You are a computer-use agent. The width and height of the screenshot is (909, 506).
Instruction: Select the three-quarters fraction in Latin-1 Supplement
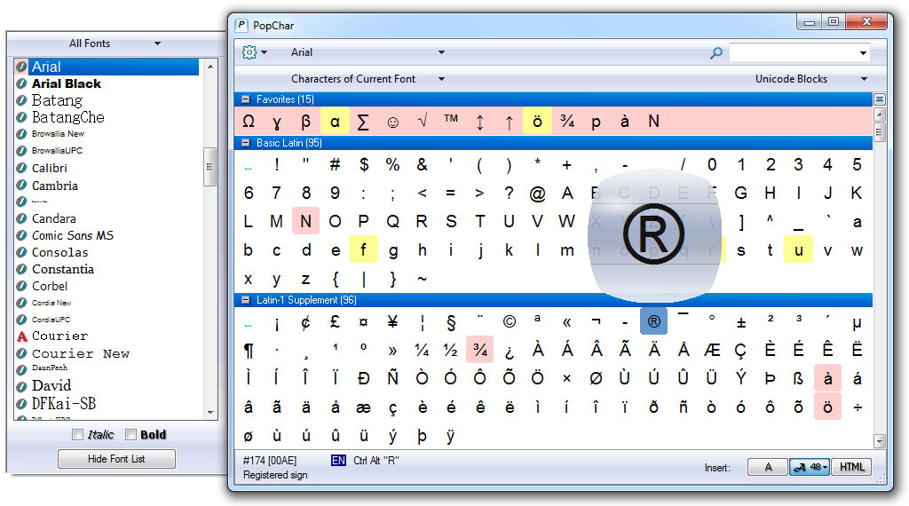pyautogui.click(x=480, y=350)
